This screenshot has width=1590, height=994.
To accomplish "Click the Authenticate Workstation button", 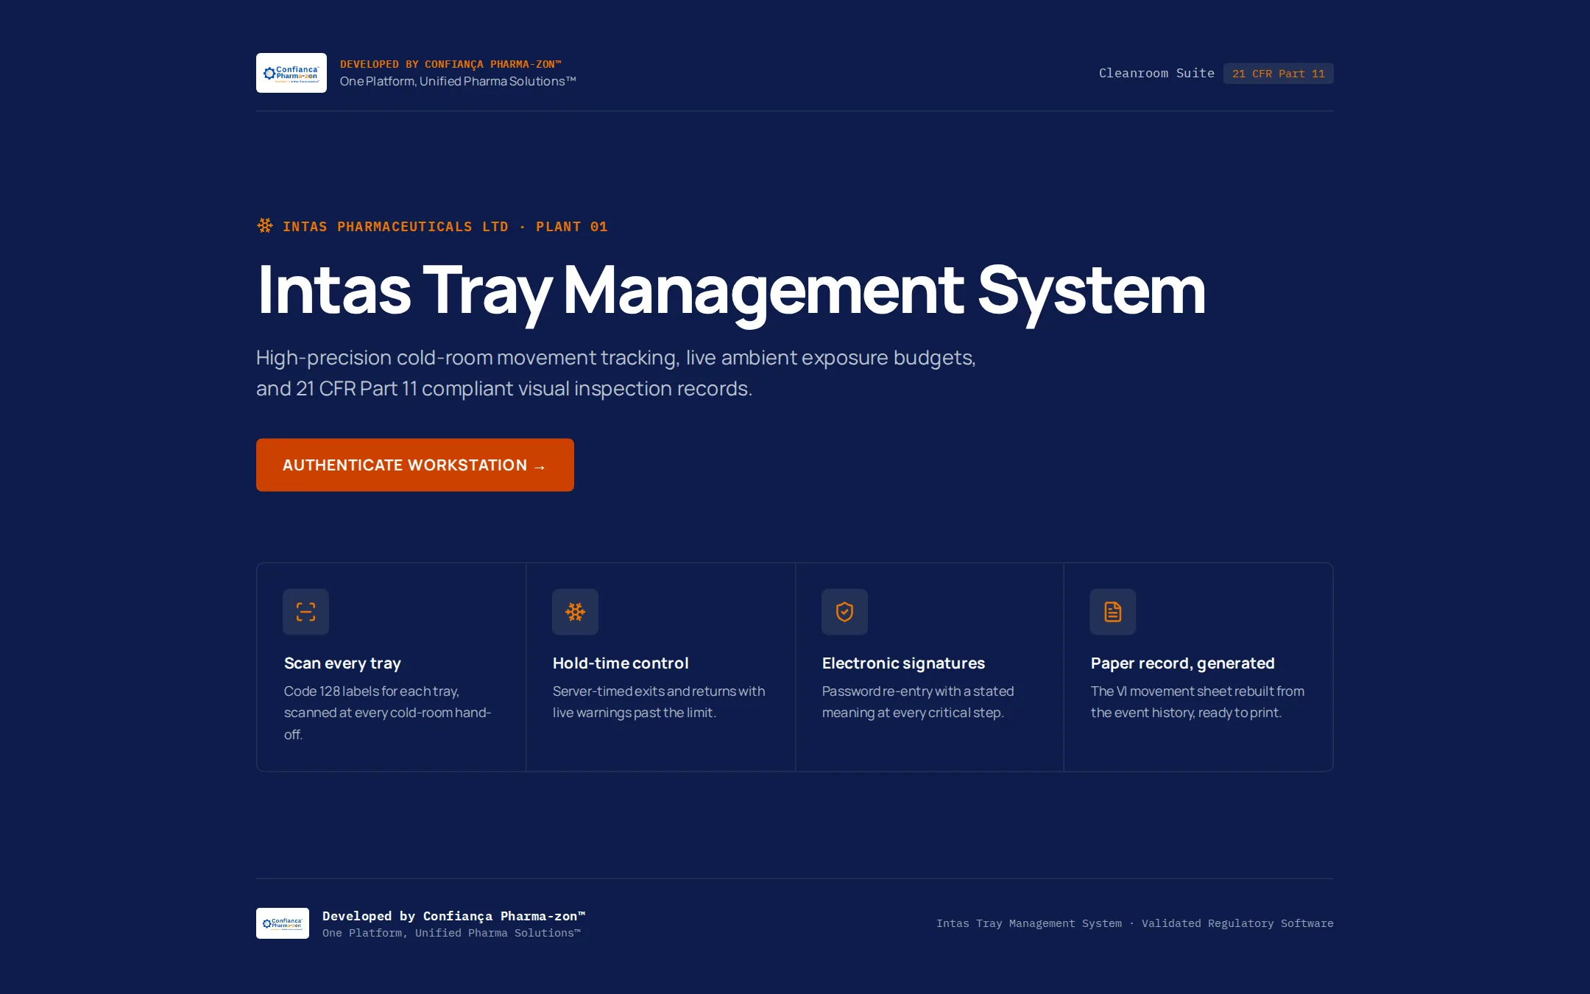I will (x=415, y=465).
